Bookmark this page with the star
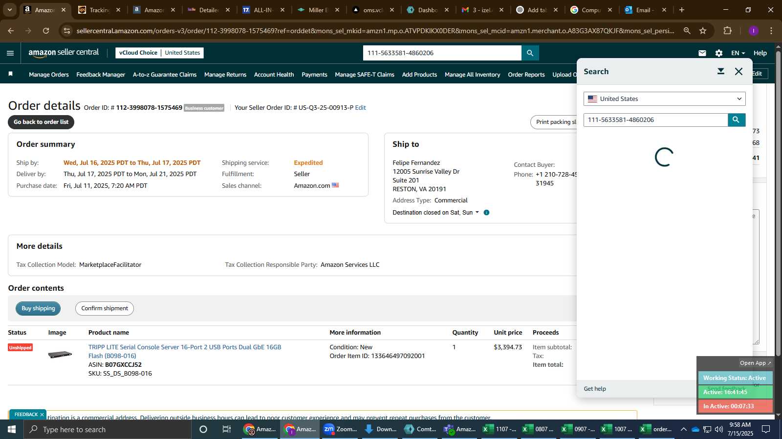 (x=703, y=31)
